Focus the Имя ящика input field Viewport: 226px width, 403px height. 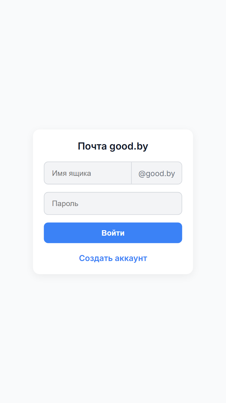(88, 173)
